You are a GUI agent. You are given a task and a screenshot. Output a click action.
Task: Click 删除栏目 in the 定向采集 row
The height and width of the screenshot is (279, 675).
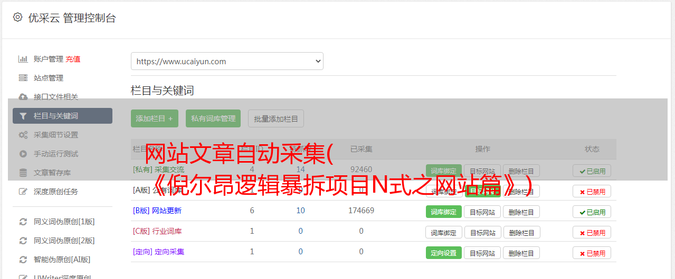[521, 253]
